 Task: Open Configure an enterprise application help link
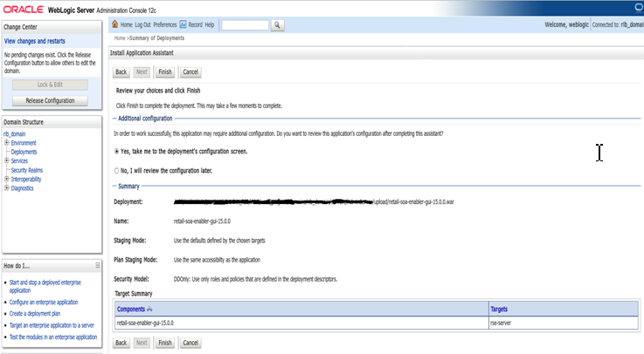[44, 303]
